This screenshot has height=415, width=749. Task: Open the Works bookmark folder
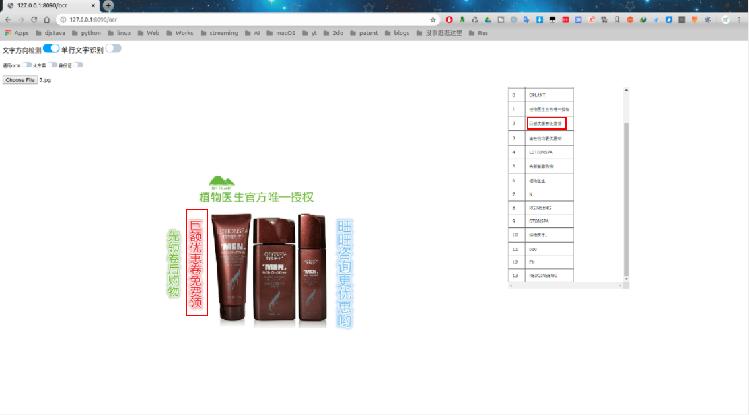coord(180,33)
